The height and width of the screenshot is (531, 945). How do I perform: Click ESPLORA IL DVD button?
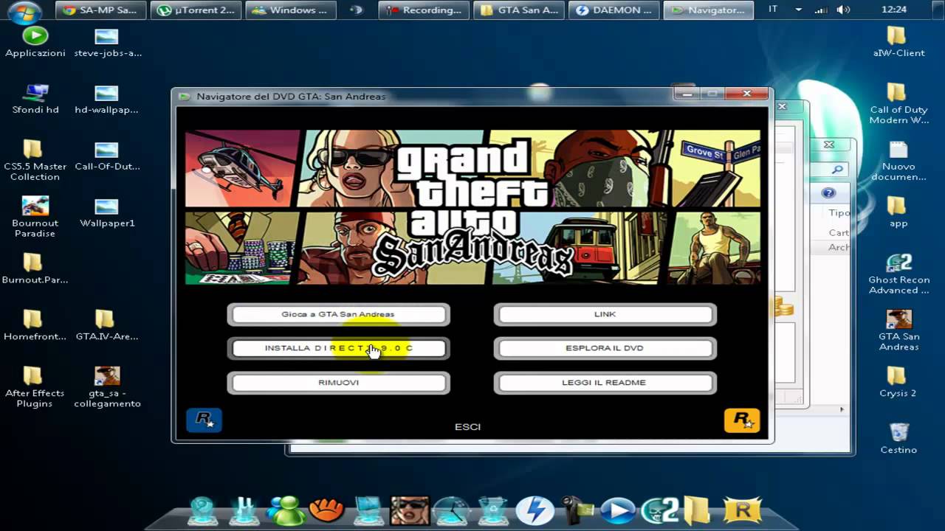coord(605,348)
